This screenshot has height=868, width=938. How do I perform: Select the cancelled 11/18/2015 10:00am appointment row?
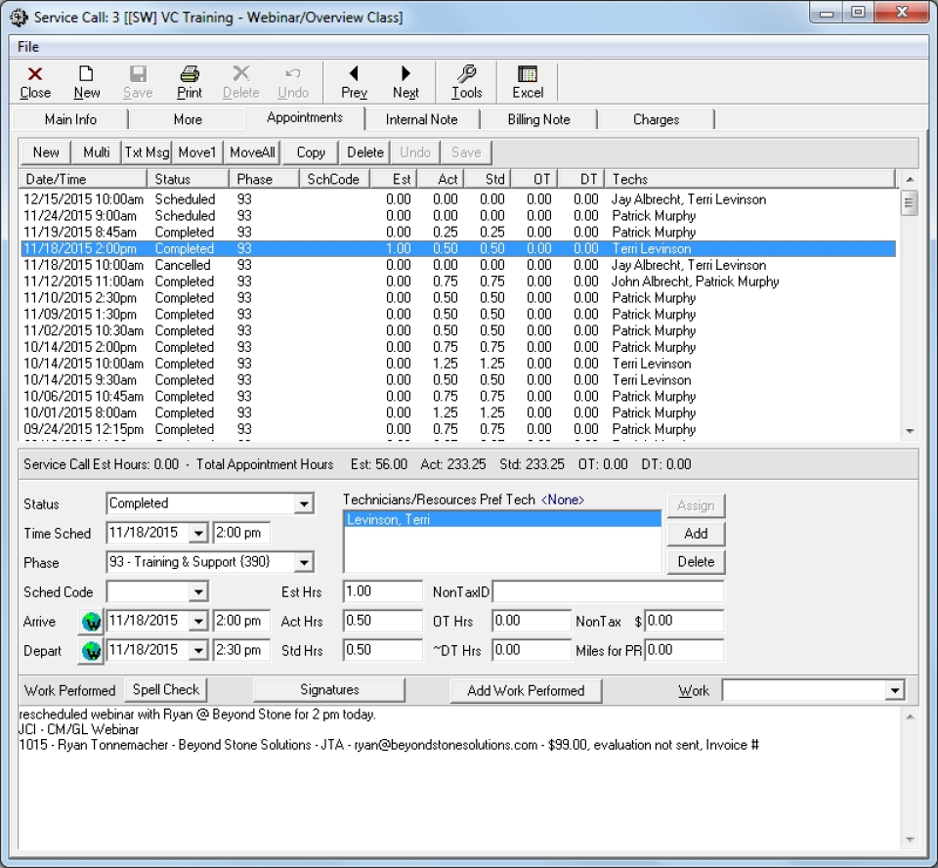(x=293, y=265)
